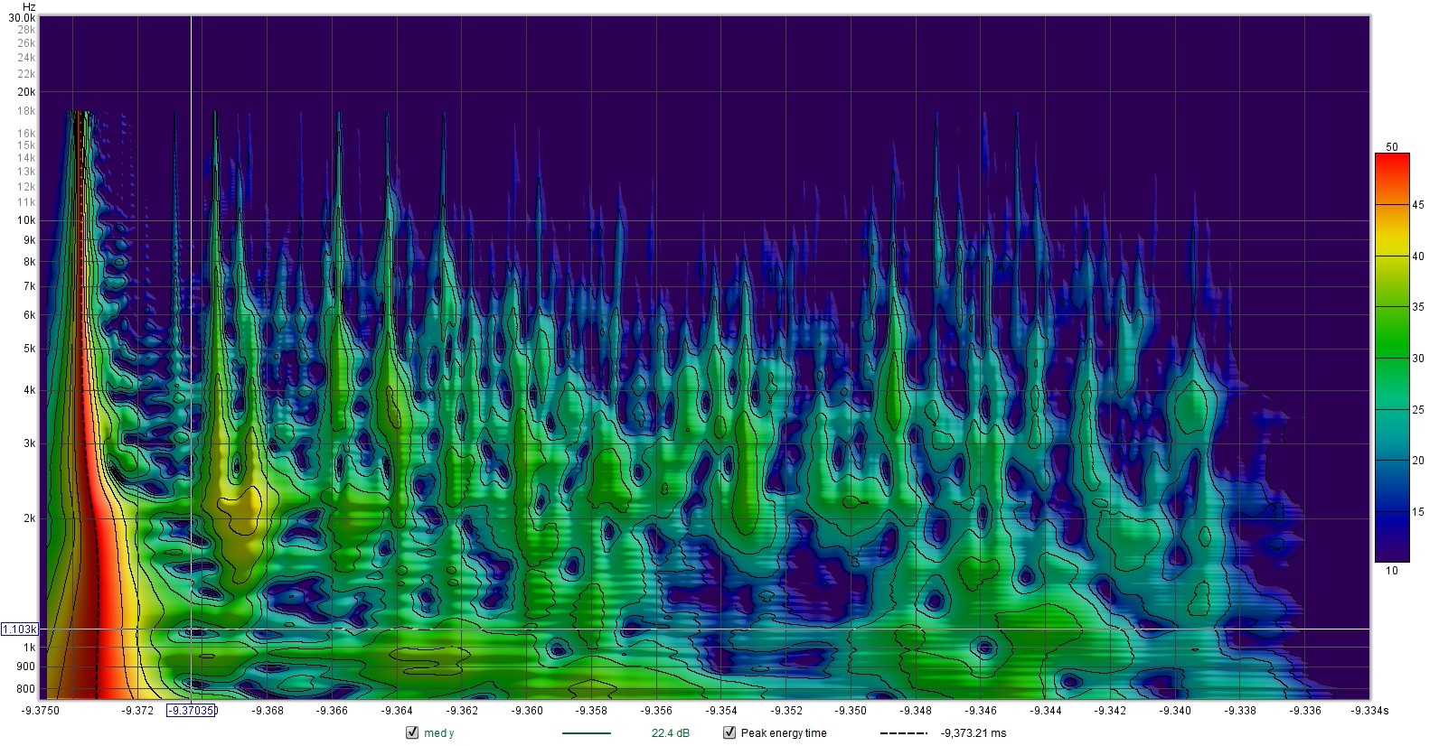The height and width of the screenshot is (746, 1439).
Task: Click the 1.103k frequency cursor readout
Action: [x=20, y=629]
